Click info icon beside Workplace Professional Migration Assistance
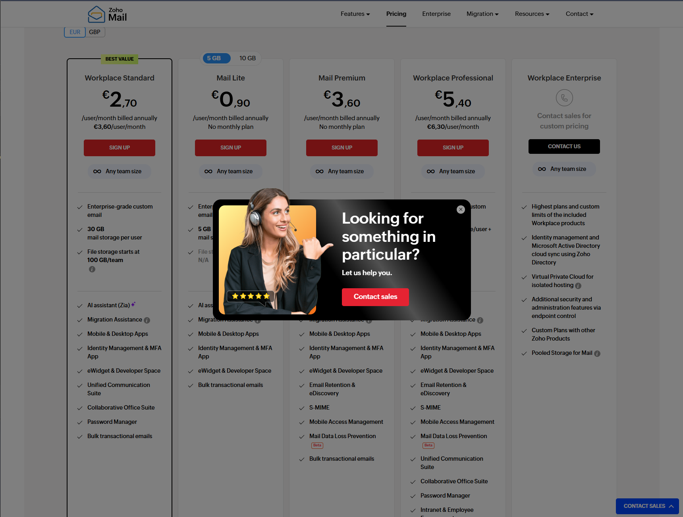The width and height of the screenshot is (683, 517). 480,320
